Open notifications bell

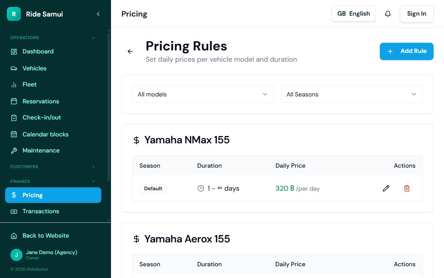coord(388,14)
